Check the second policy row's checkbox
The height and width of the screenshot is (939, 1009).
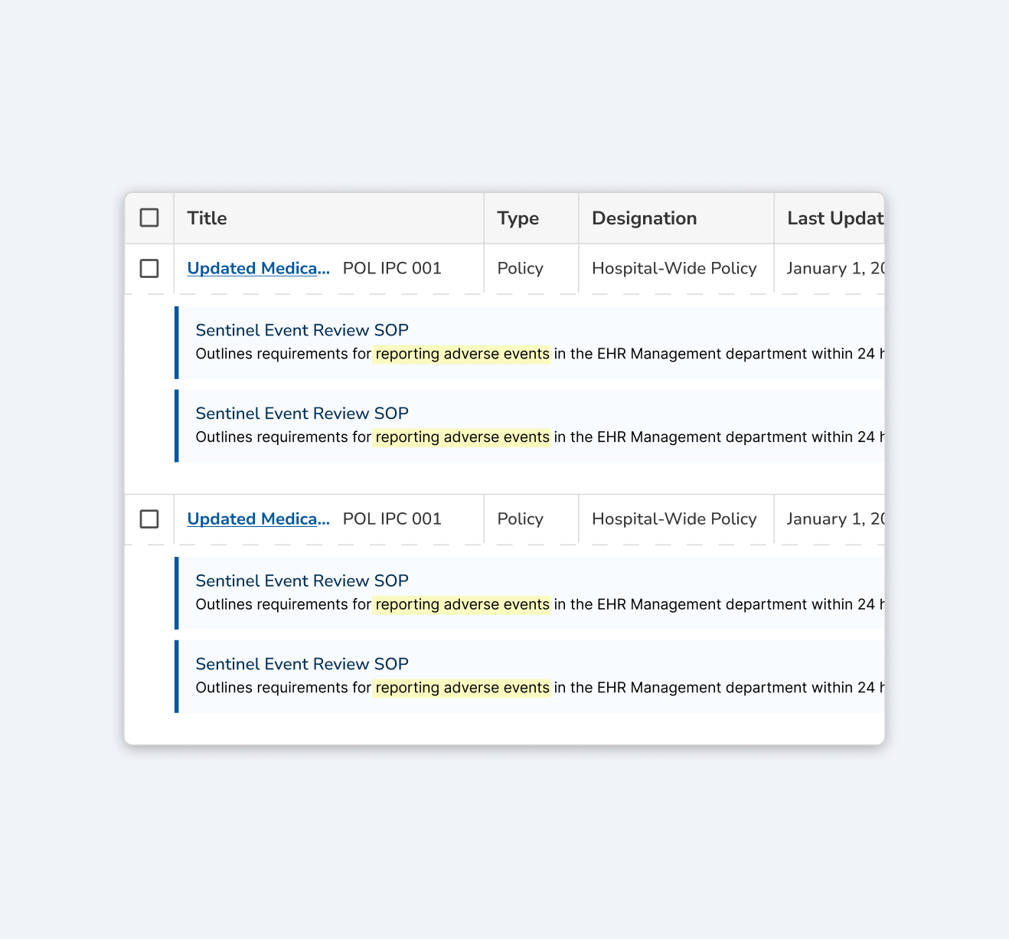(149, 519)
